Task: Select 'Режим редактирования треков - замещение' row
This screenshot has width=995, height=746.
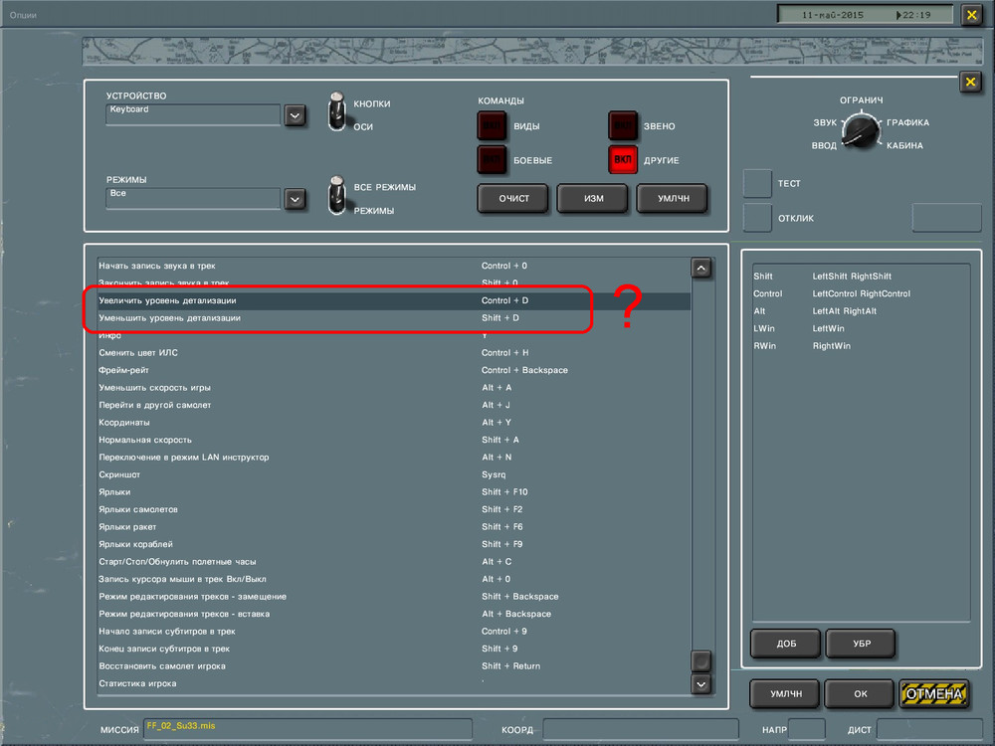Action: (x=393, y=597)
